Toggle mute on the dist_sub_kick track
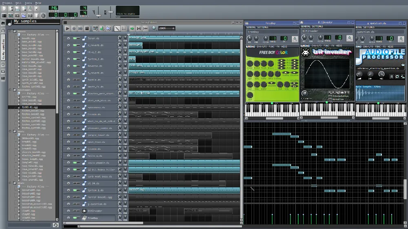 (x=75, y=100)
